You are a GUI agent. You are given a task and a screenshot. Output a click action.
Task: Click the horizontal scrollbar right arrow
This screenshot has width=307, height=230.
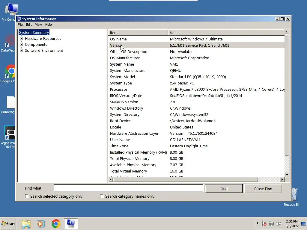coord(282,180)
